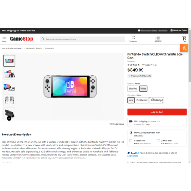Click the GameStop logo
Screen dimensions: 191x191
pos(21,39)
